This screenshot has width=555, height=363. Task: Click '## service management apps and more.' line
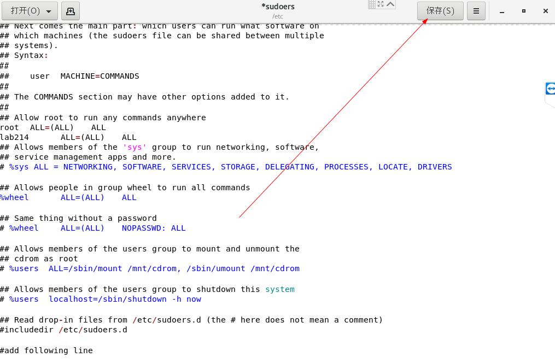pyautogui.click(x=88, y=157)
